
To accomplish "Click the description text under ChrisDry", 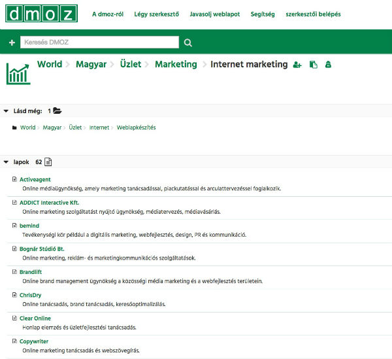I will [x=94, y=304].
